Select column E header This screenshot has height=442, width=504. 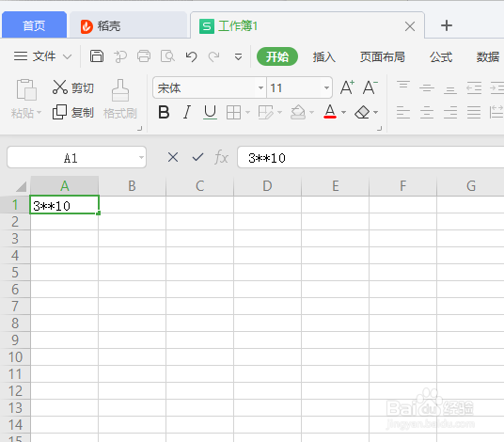coord(336,186)
